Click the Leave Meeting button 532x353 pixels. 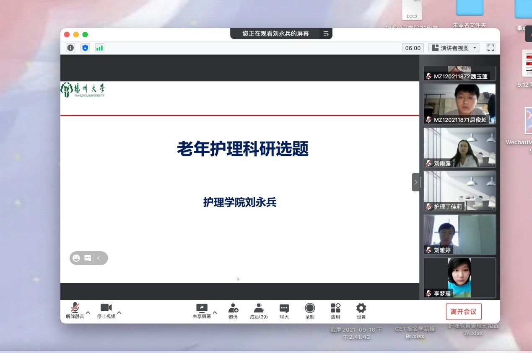click(464, 312)
